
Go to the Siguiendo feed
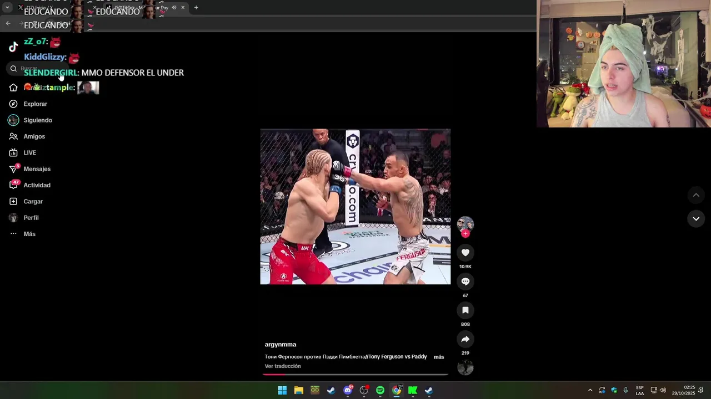30,120
